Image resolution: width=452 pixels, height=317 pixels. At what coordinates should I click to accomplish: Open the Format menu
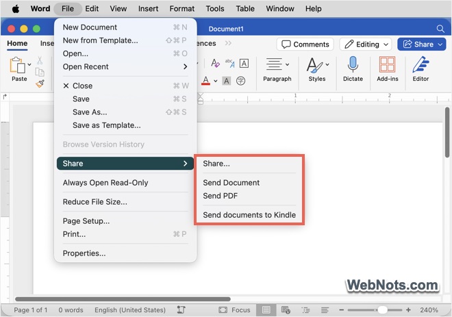[182, 9]
